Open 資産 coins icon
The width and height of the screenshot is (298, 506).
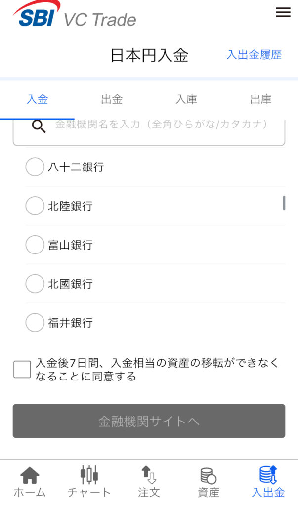pos(208,476)
